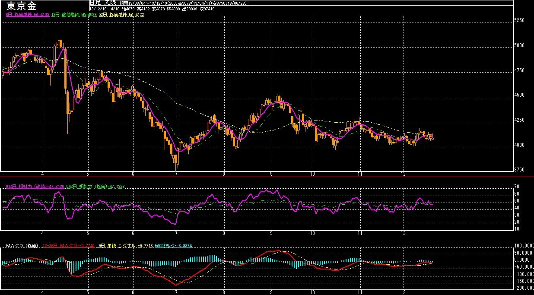Click the 東京金 chart title

22,6
